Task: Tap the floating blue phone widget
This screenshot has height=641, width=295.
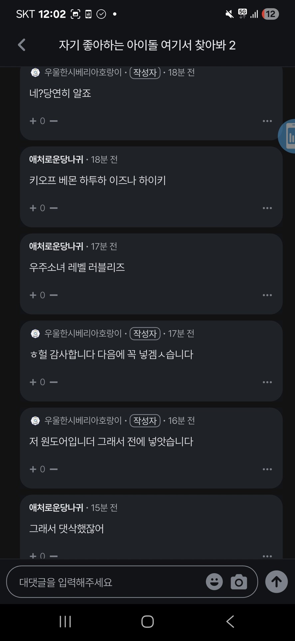Action: 288,136
